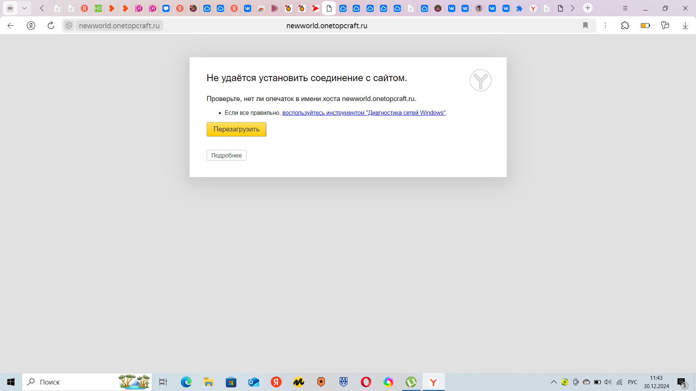Open the browser hamburger menu
This screenshot has height=391, width=696.
point(625,8)
